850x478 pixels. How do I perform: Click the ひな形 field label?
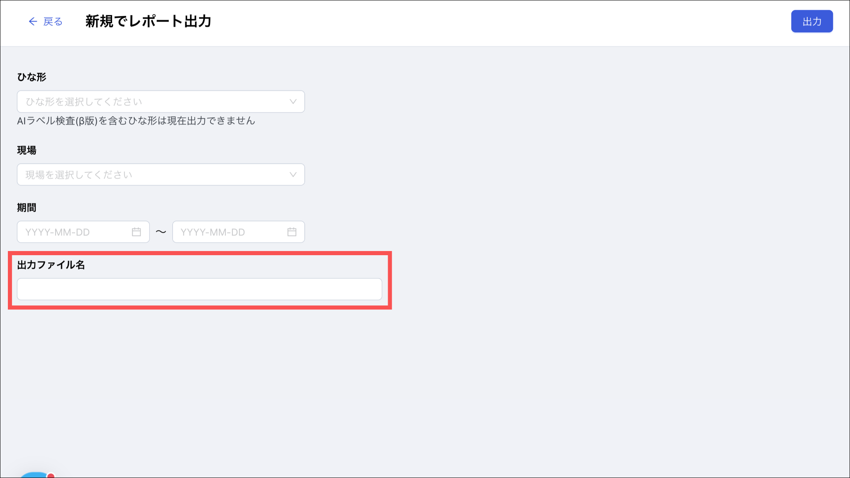pyautogui.click(x=32, y=77)
